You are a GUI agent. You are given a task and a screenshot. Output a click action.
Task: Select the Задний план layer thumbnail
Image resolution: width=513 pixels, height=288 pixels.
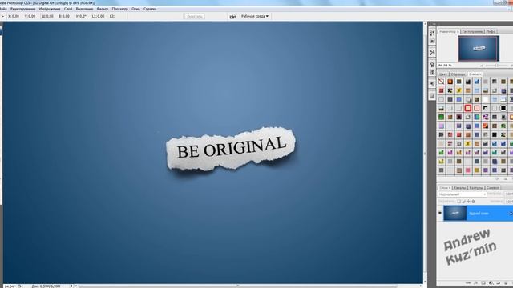tap(455, 213)
